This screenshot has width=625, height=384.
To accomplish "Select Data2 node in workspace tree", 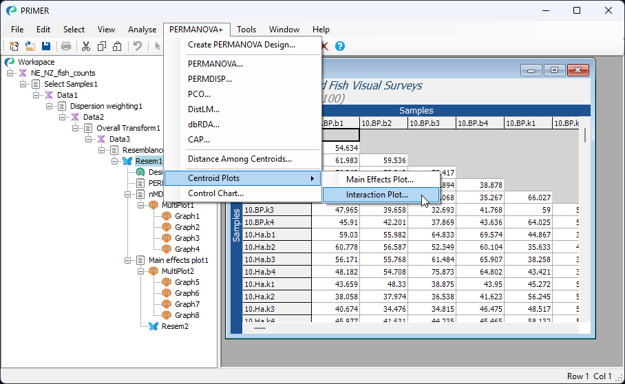I will (x=93, y=117).
